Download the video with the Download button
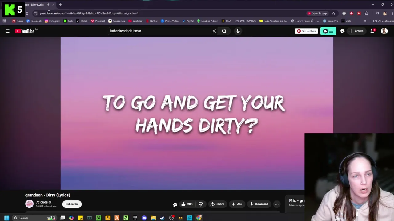The height and width of the screenshot is (221, 394). pyautogui.click(x=259, y=204)
